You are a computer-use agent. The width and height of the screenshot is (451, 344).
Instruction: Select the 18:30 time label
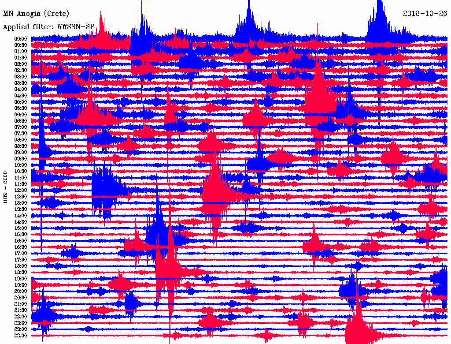[21, 273]
